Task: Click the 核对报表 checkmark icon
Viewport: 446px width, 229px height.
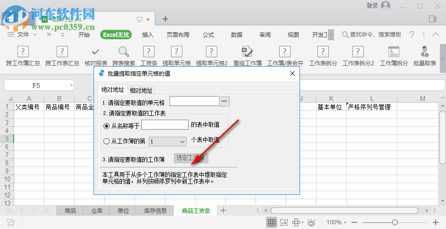Action: pyautogui.click(x=95, y=52)
